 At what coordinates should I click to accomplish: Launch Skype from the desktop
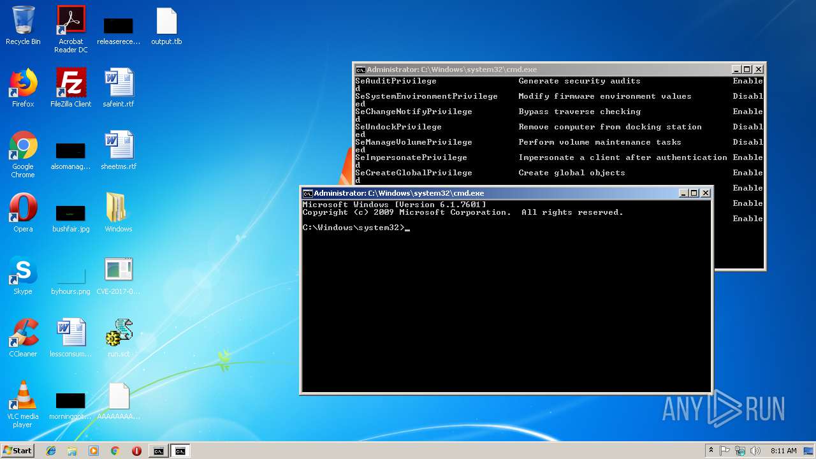(23, 276)
